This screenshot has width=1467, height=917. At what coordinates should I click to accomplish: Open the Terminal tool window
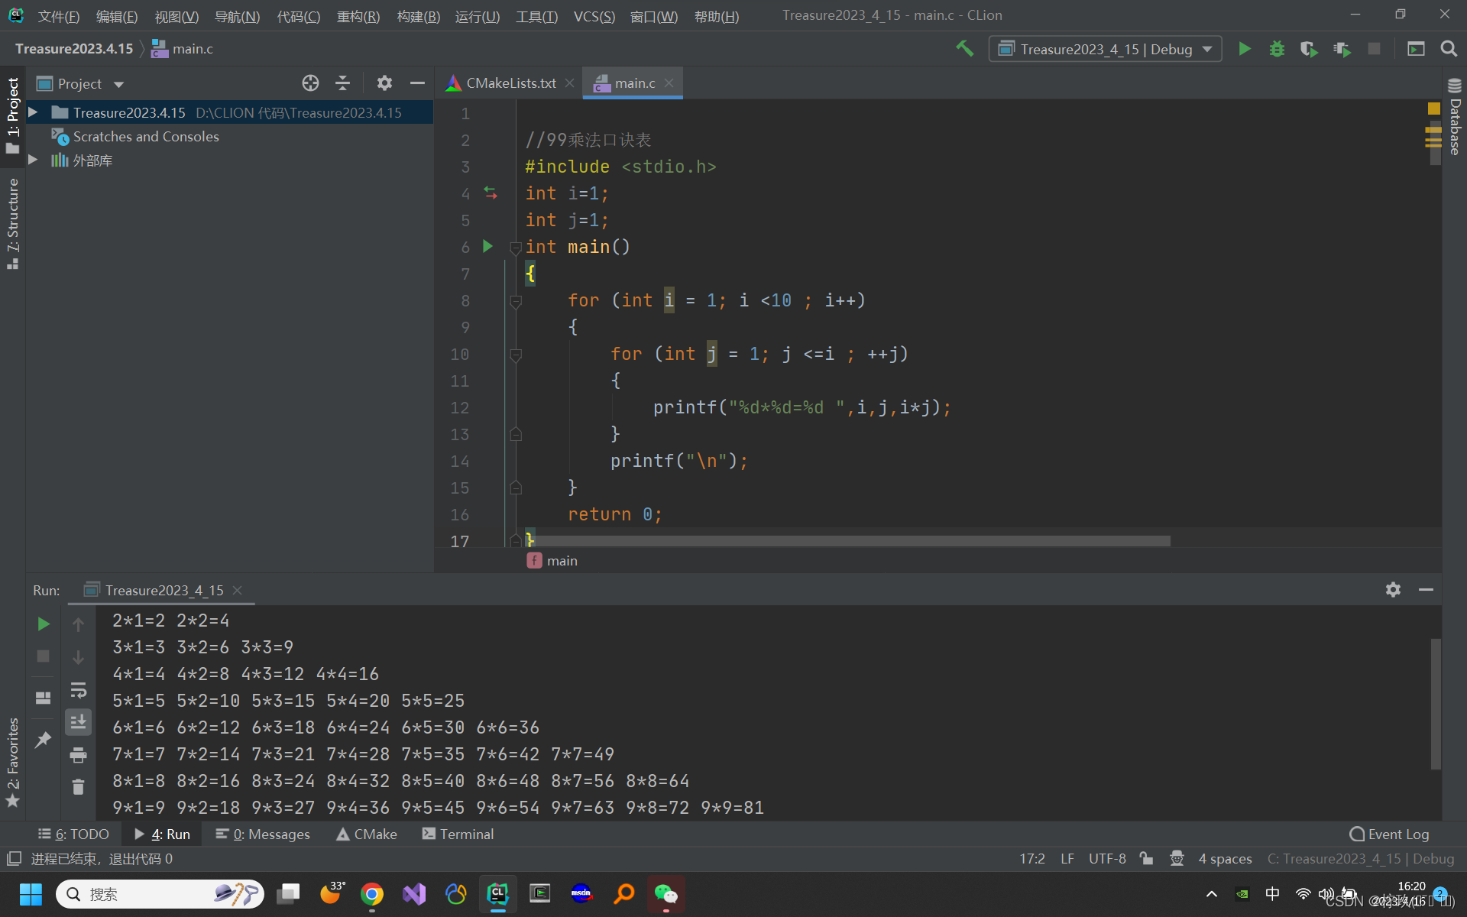458,834
